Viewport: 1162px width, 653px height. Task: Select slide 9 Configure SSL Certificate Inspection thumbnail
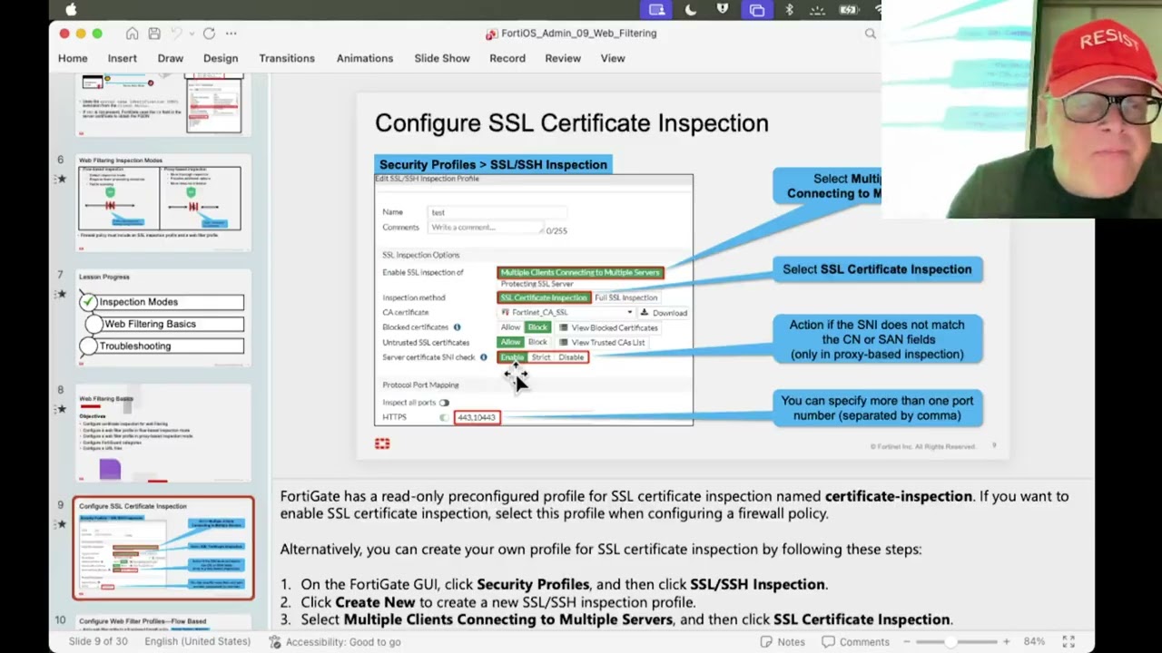click(163, 548)
